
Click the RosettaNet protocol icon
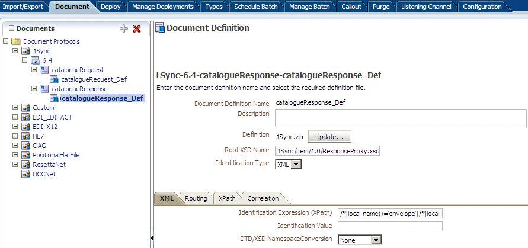(x=25, y=165)
